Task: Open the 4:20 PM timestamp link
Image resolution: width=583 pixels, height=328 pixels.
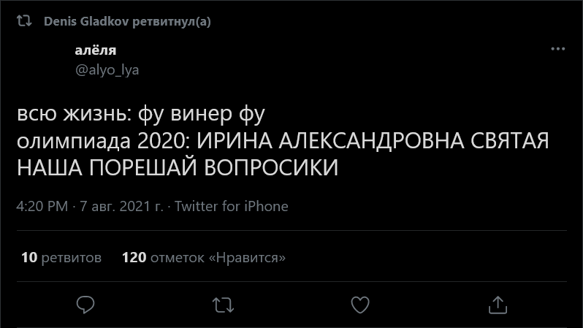Action: (x=41, y=206)
